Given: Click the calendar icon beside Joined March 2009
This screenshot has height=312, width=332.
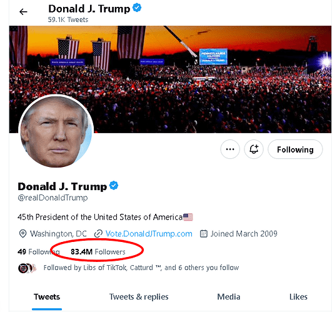Looking at the screenshot, I should (204, 234).
